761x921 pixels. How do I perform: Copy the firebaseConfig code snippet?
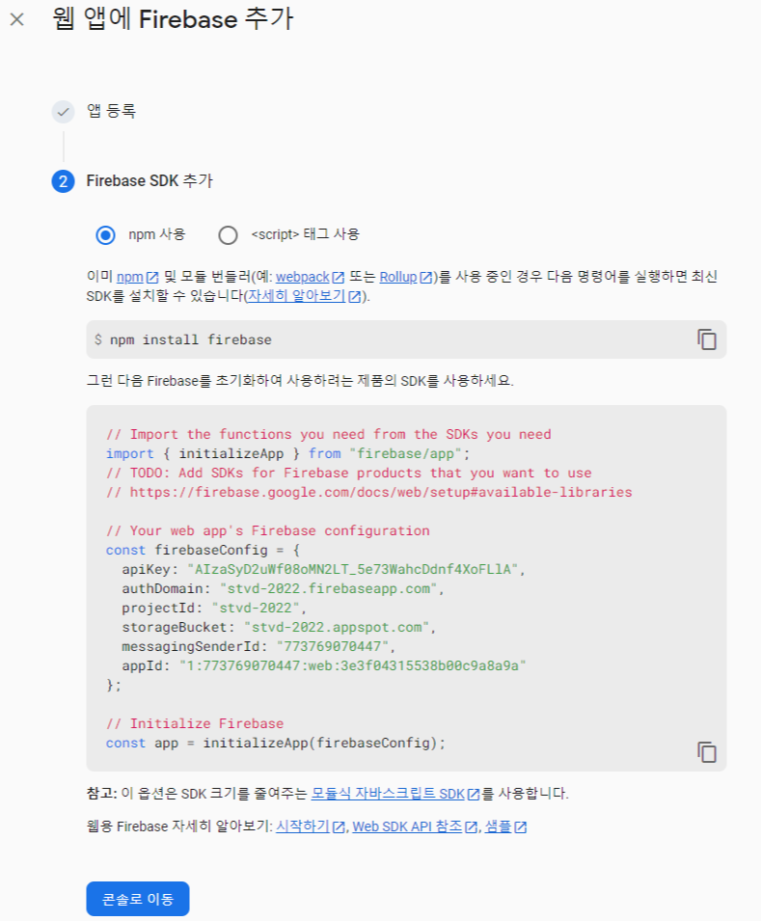[x=706, y=752]
